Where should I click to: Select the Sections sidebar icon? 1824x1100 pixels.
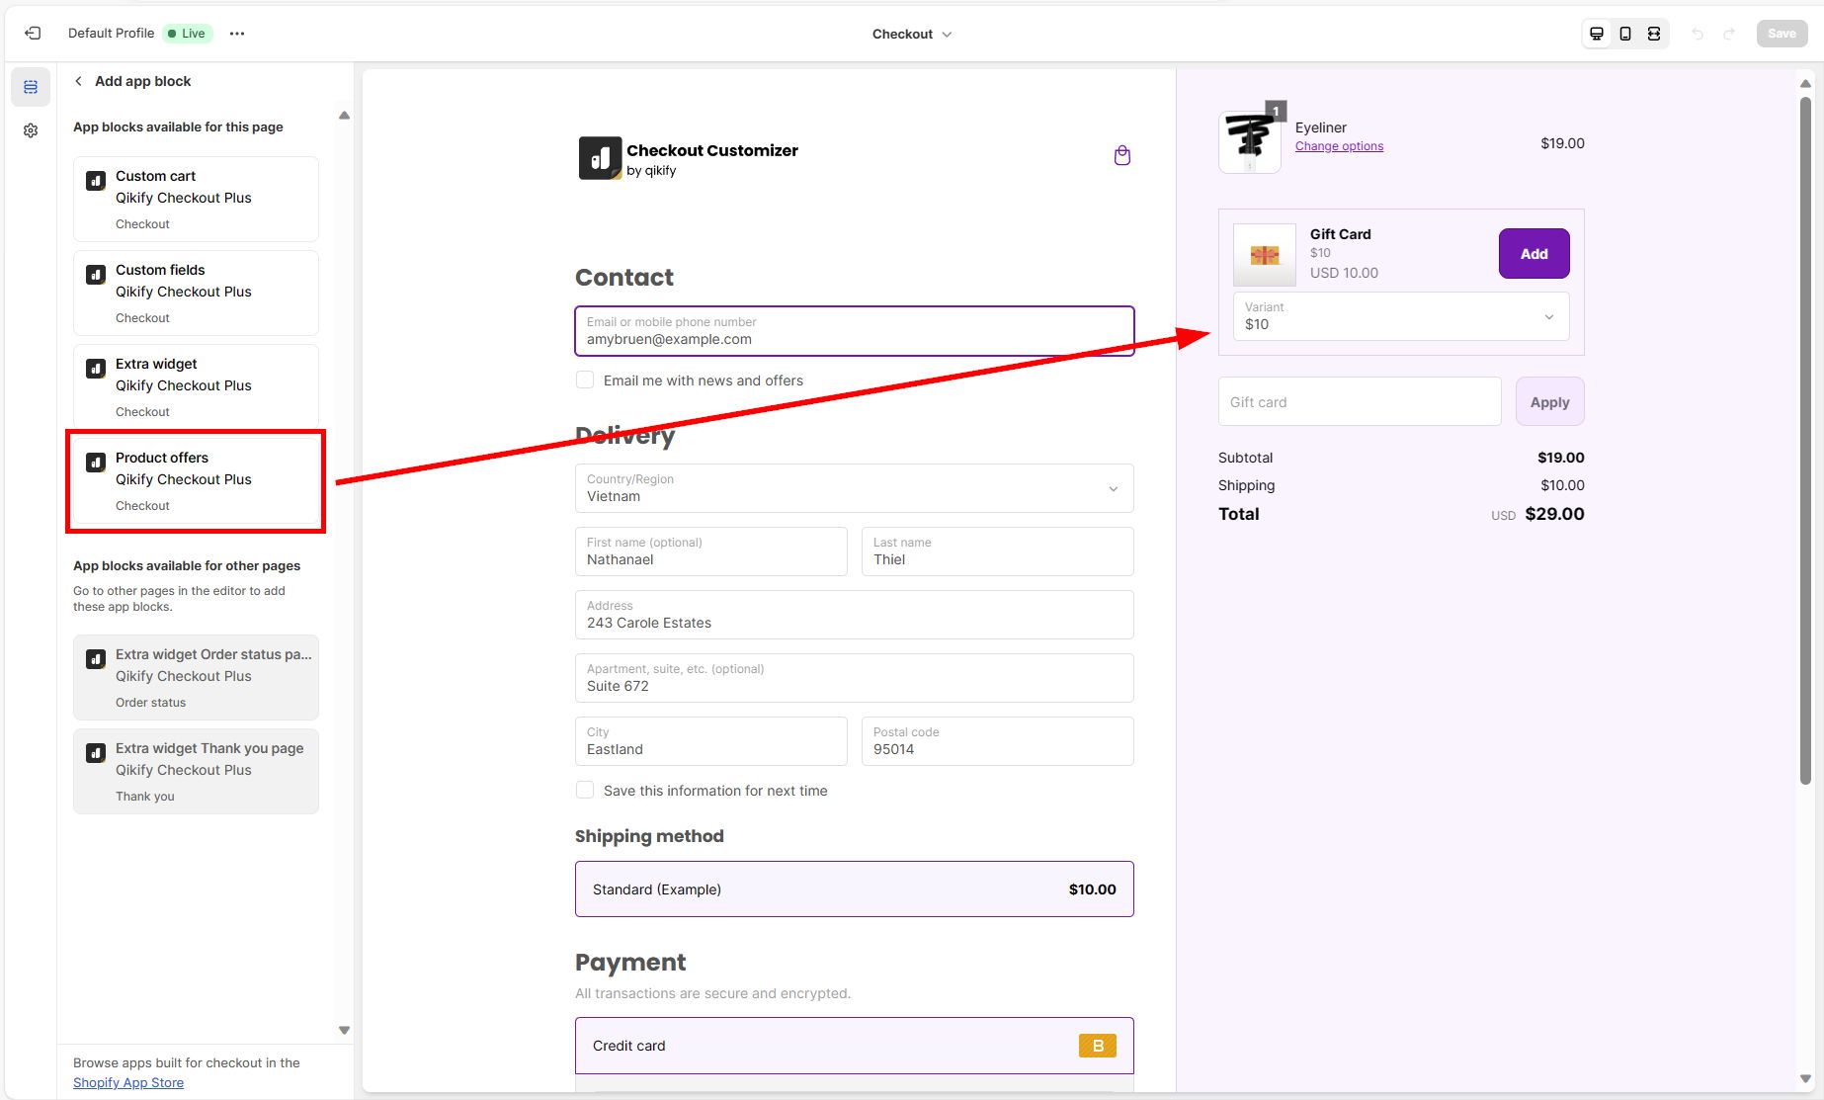(x=31, y=87)
